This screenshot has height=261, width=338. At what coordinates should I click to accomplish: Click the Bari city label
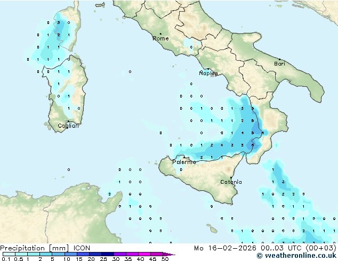pyautogui.click(x=279, y=64)
